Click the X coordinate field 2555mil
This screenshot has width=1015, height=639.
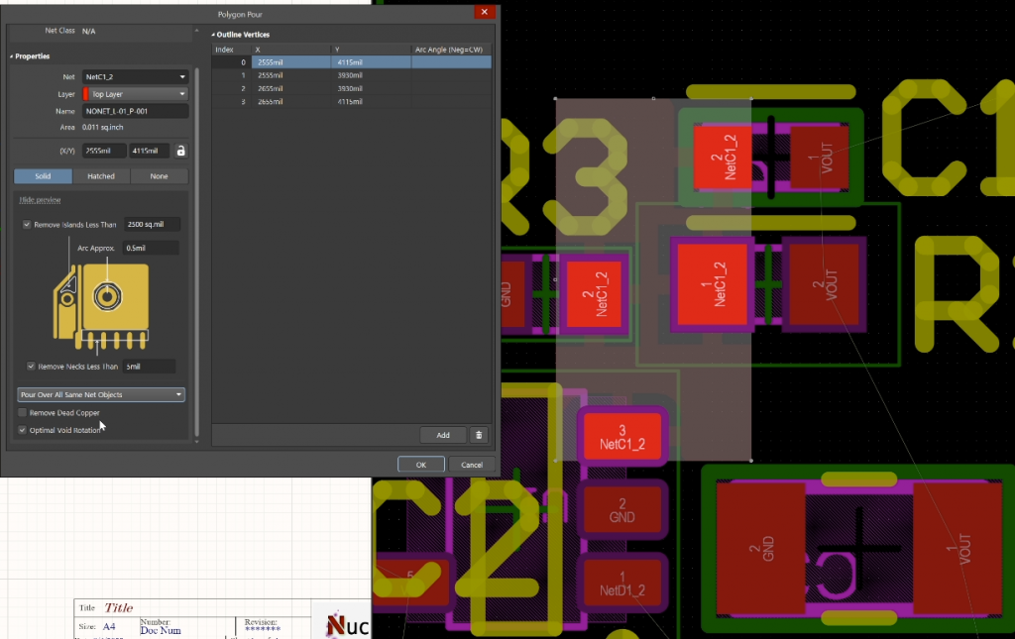(103, 151)
